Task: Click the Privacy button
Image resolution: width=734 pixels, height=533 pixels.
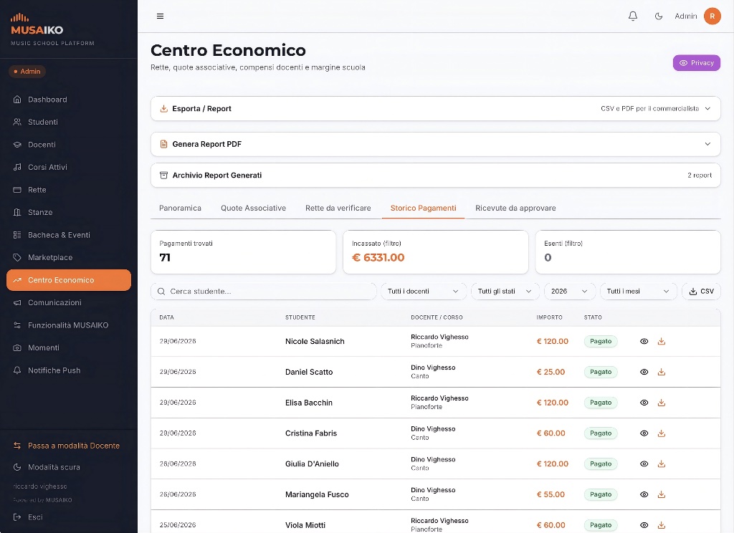Action: 697,63
